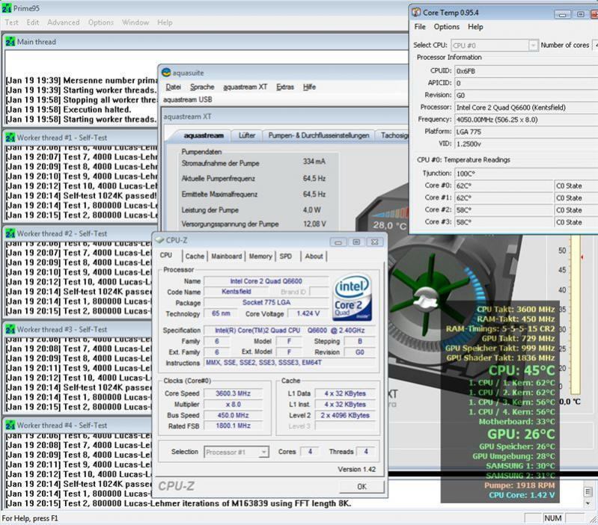598x525 pixels.
Task: Expand the Select CPU dropdown in Core Temp
Action: coord(533,46)
